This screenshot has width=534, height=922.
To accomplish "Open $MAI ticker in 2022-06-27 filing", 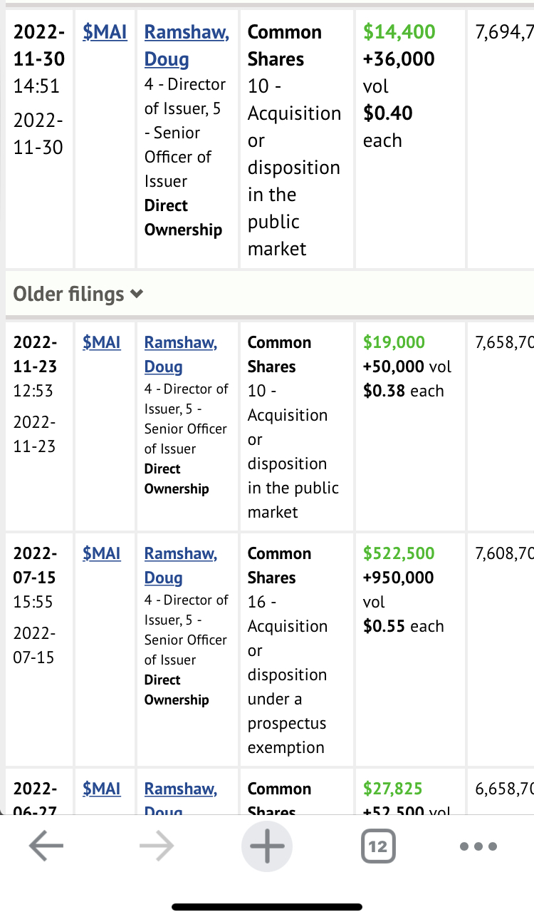I will pos(102,789).
